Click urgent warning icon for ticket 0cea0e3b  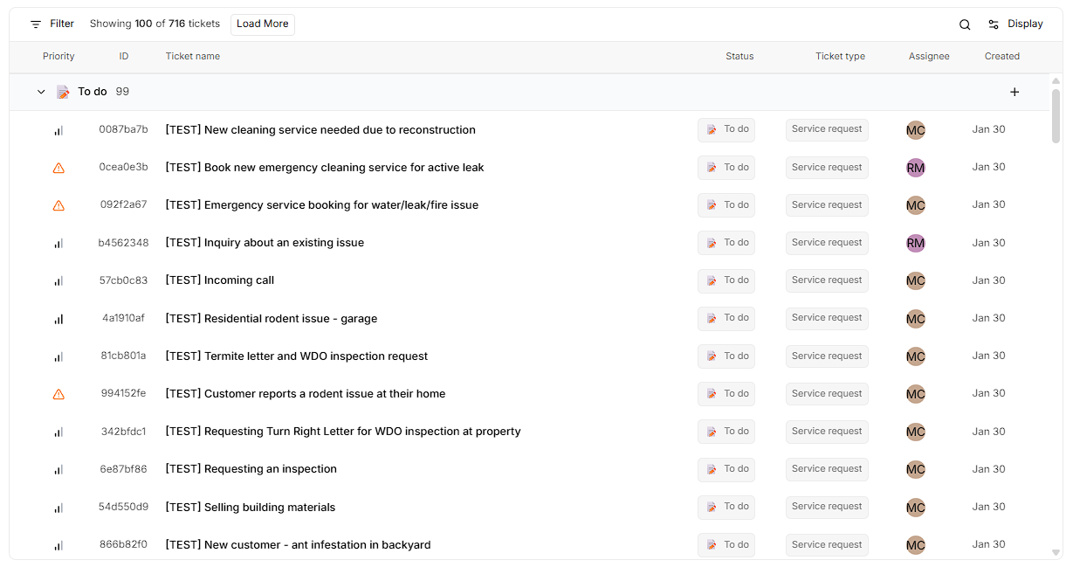click(58, 168)
